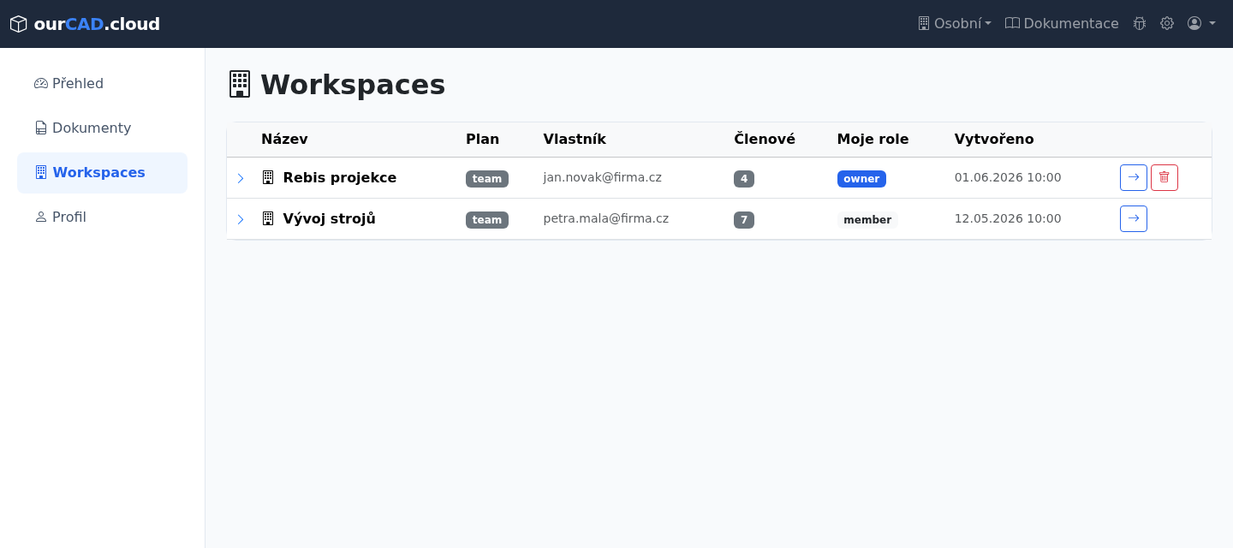
Task: Click the Vývoj strojů workspace name
Action: pos(330,219)
